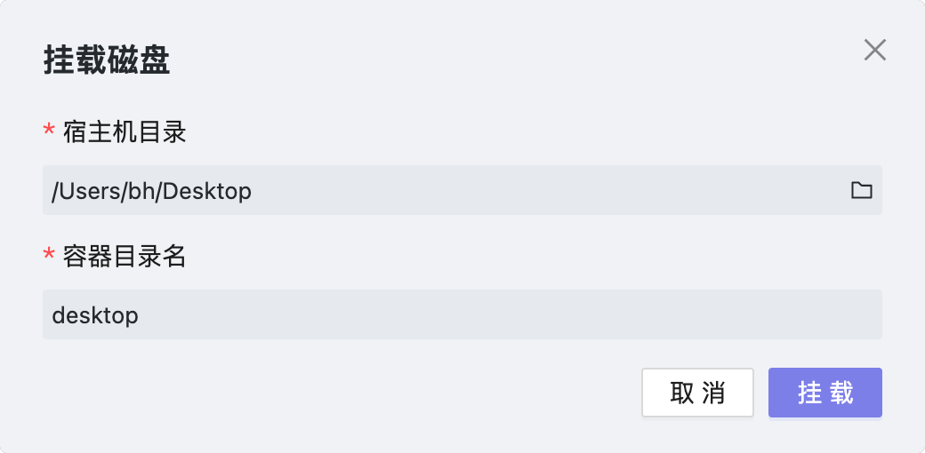Image resolution: width=925 pixels, height=453 pixels.
Task: Confirm with the 挂载 button
Action: [824, 393]
